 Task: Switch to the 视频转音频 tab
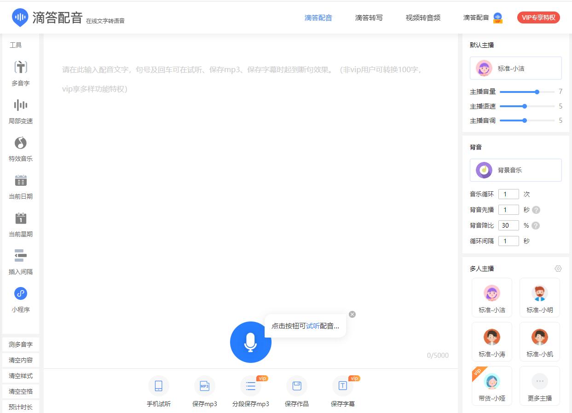pos(423,18)
